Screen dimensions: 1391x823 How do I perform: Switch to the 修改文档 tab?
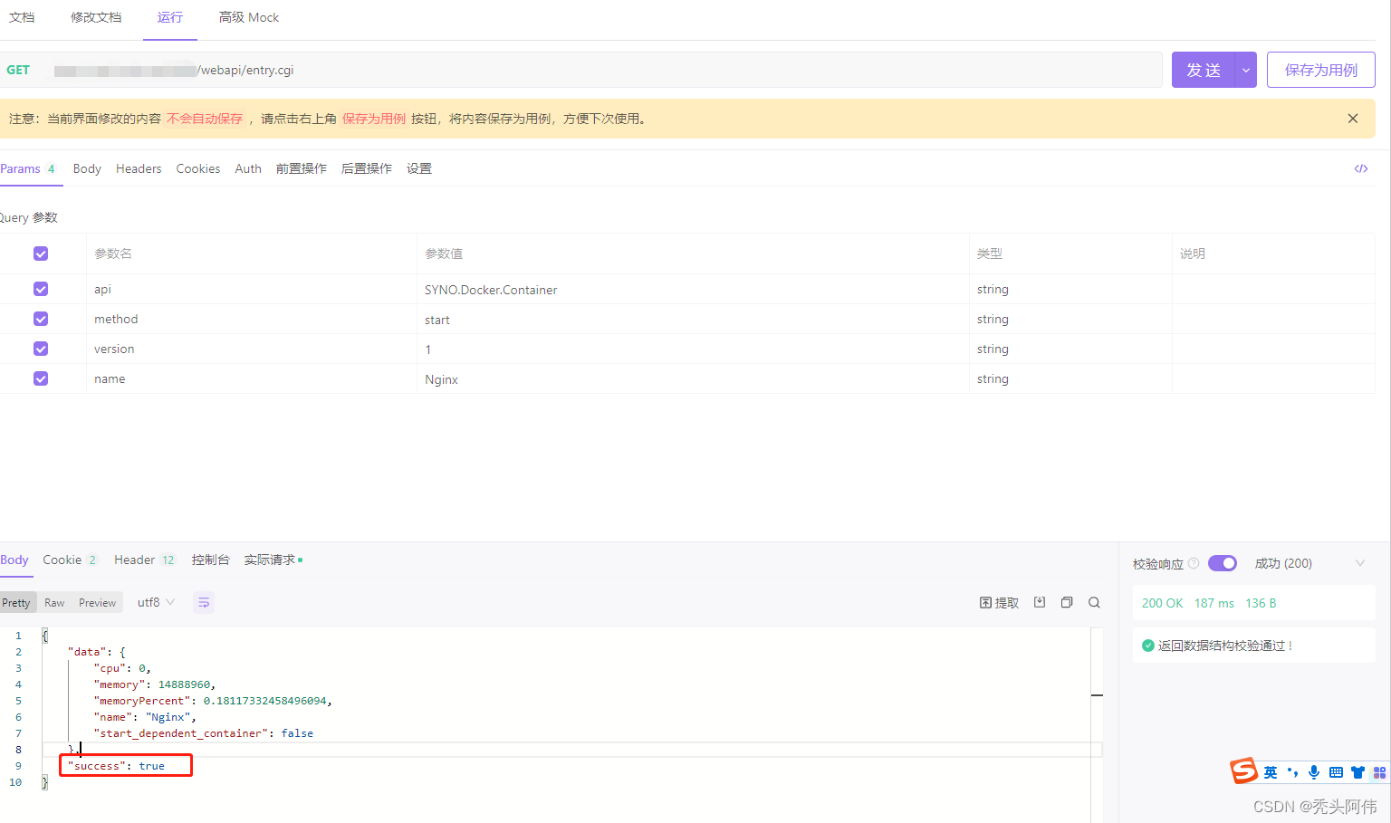pos(96,17)
